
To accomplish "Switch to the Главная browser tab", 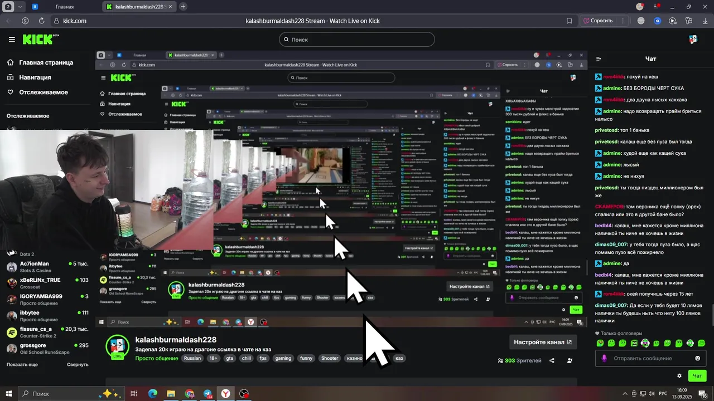I will tap(64, 7).
